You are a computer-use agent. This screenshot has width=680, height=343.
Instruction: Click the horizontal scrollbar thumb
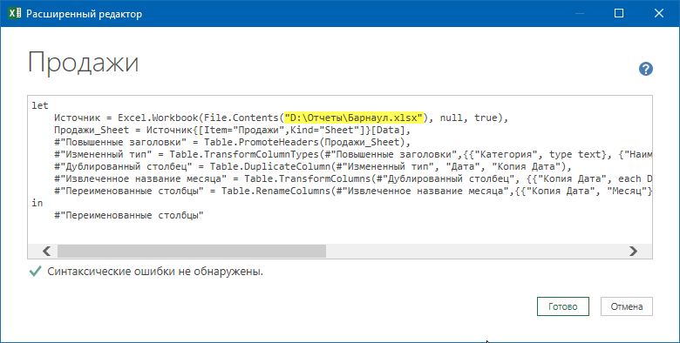[191, 251]
